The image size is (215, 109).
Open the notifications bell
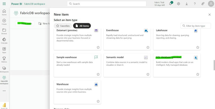[170, 4]
